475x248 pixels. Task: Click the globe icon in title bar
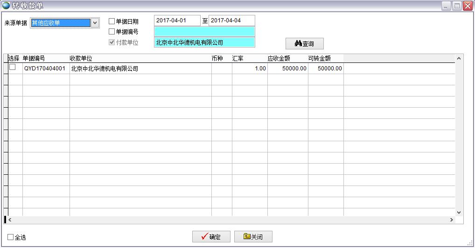point(6,6)
